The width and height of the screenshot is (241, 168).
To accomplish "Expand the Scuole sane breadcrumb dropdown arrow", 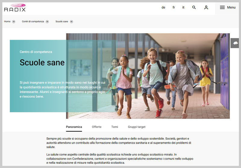I will pyautogui.click(x=71, y=22).
